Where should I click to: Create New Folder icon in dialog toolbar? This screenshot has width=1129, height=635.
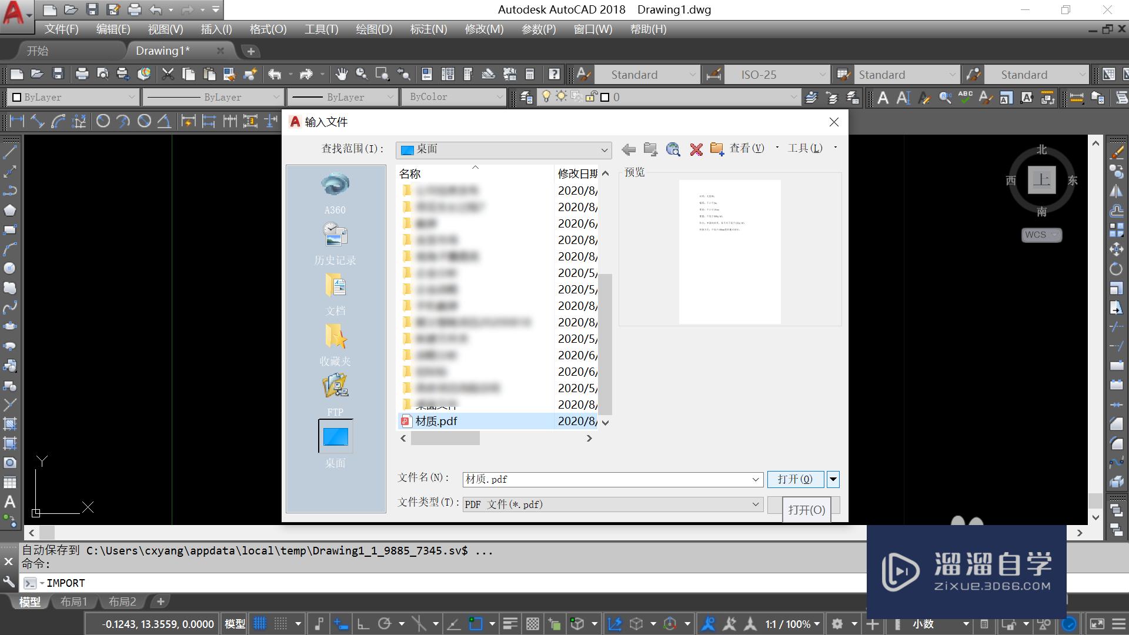[x=717, y=149]
